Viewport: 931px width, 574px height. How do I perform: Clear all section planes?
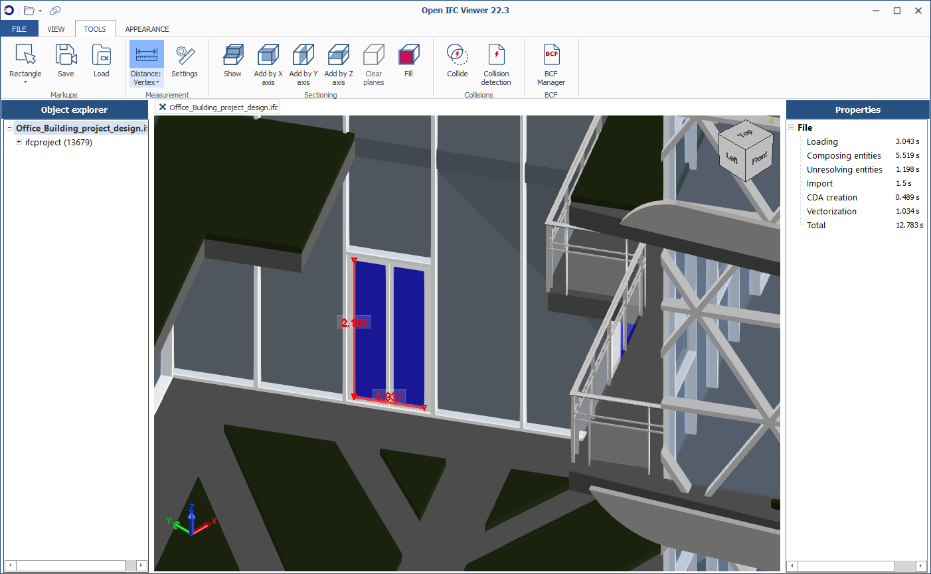373,63
